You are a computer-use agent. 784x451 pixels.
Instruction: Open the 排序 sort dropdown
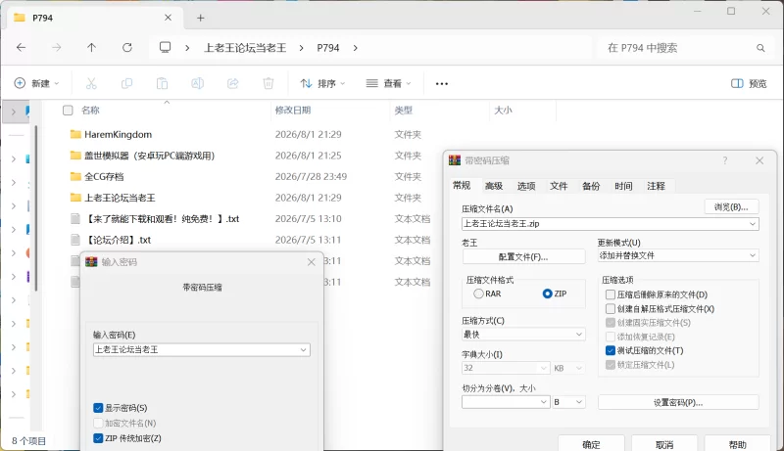click(322, 83)
